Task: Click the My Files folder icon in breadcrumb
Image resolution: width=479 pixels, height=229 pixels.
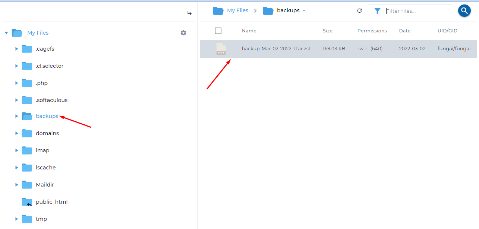Action: (218, 10)
